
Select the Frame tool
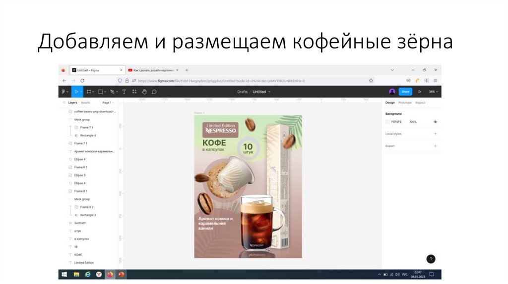pos(89,92)
